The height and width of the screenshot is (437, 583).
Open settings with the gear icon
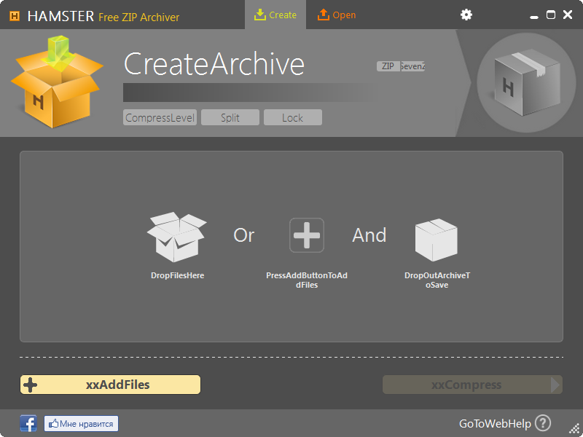pyautogui.click(x=466, y=15)
